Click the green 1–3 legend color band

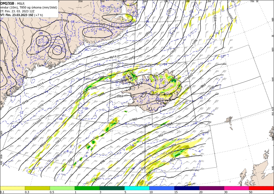(x=87, y=188)
